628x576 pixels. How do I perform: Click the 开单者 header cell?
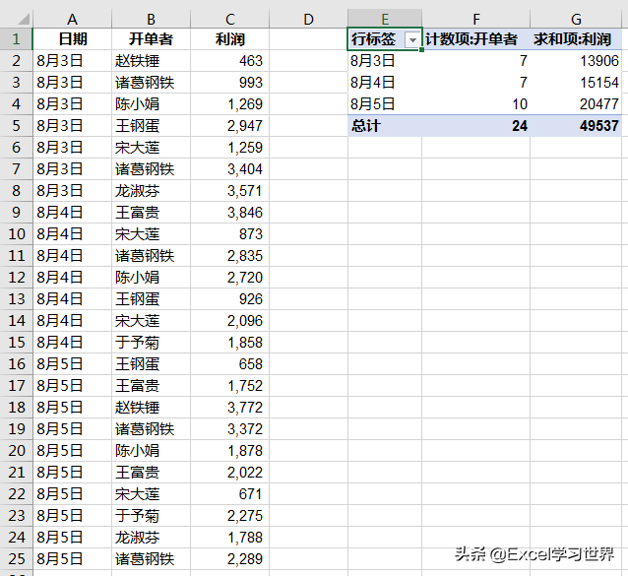click(151, 39)
